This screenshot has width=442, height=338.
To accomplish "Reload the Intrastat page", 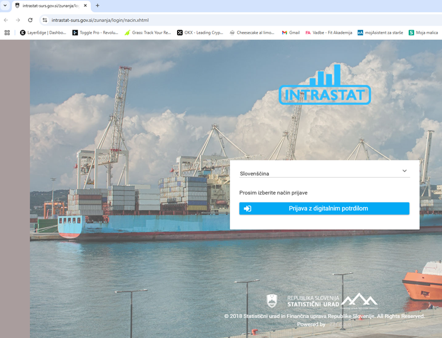I will (30, 20).
